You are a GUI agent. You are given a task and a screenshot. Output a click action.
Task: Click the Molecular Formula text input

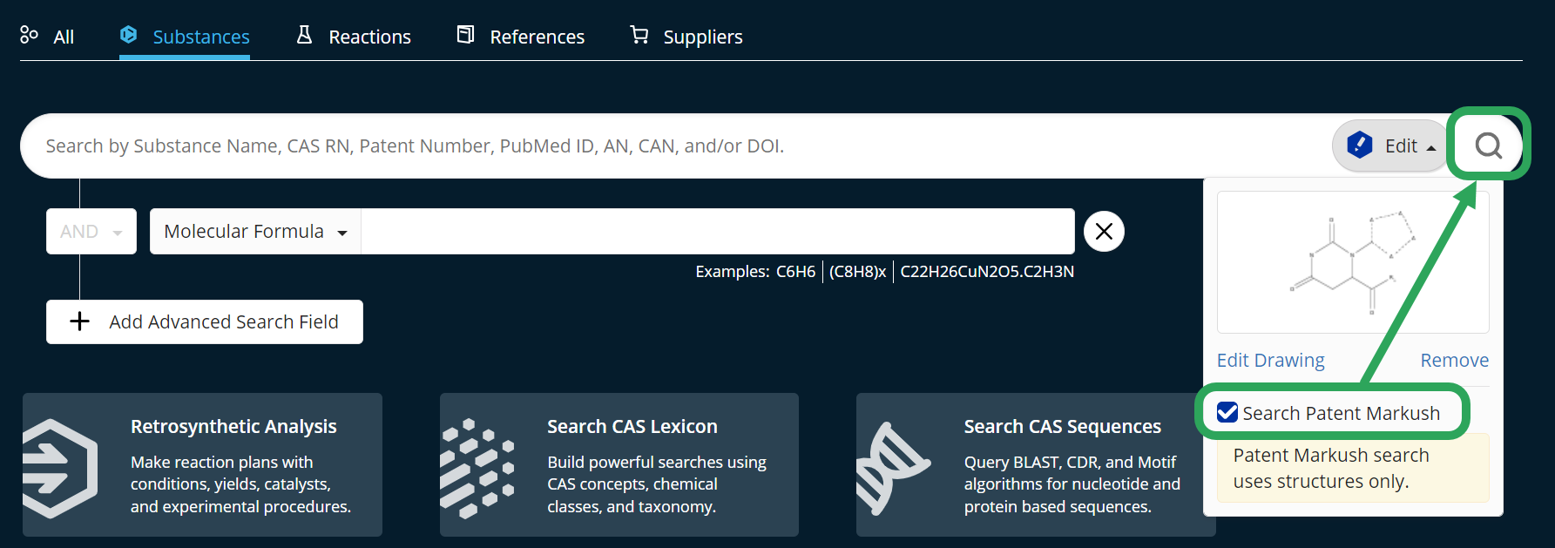(x=718, y=232)
